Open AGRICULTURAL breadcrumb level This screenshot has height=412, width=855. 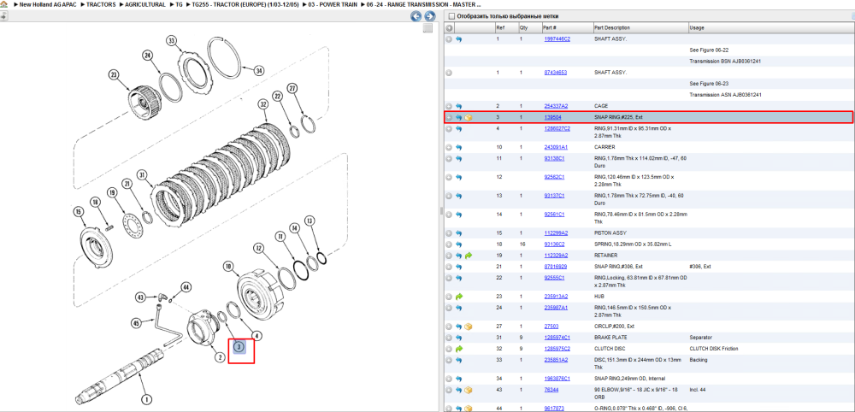click(145, 4)
